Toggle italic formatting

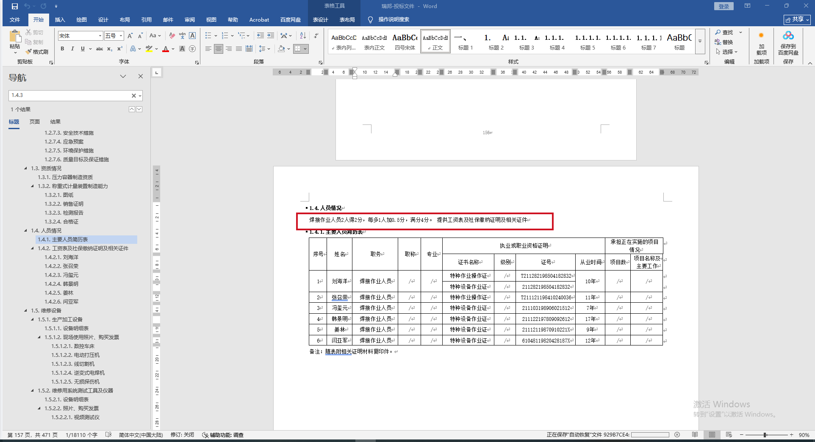pyautogui.click(x=72, y=49)
